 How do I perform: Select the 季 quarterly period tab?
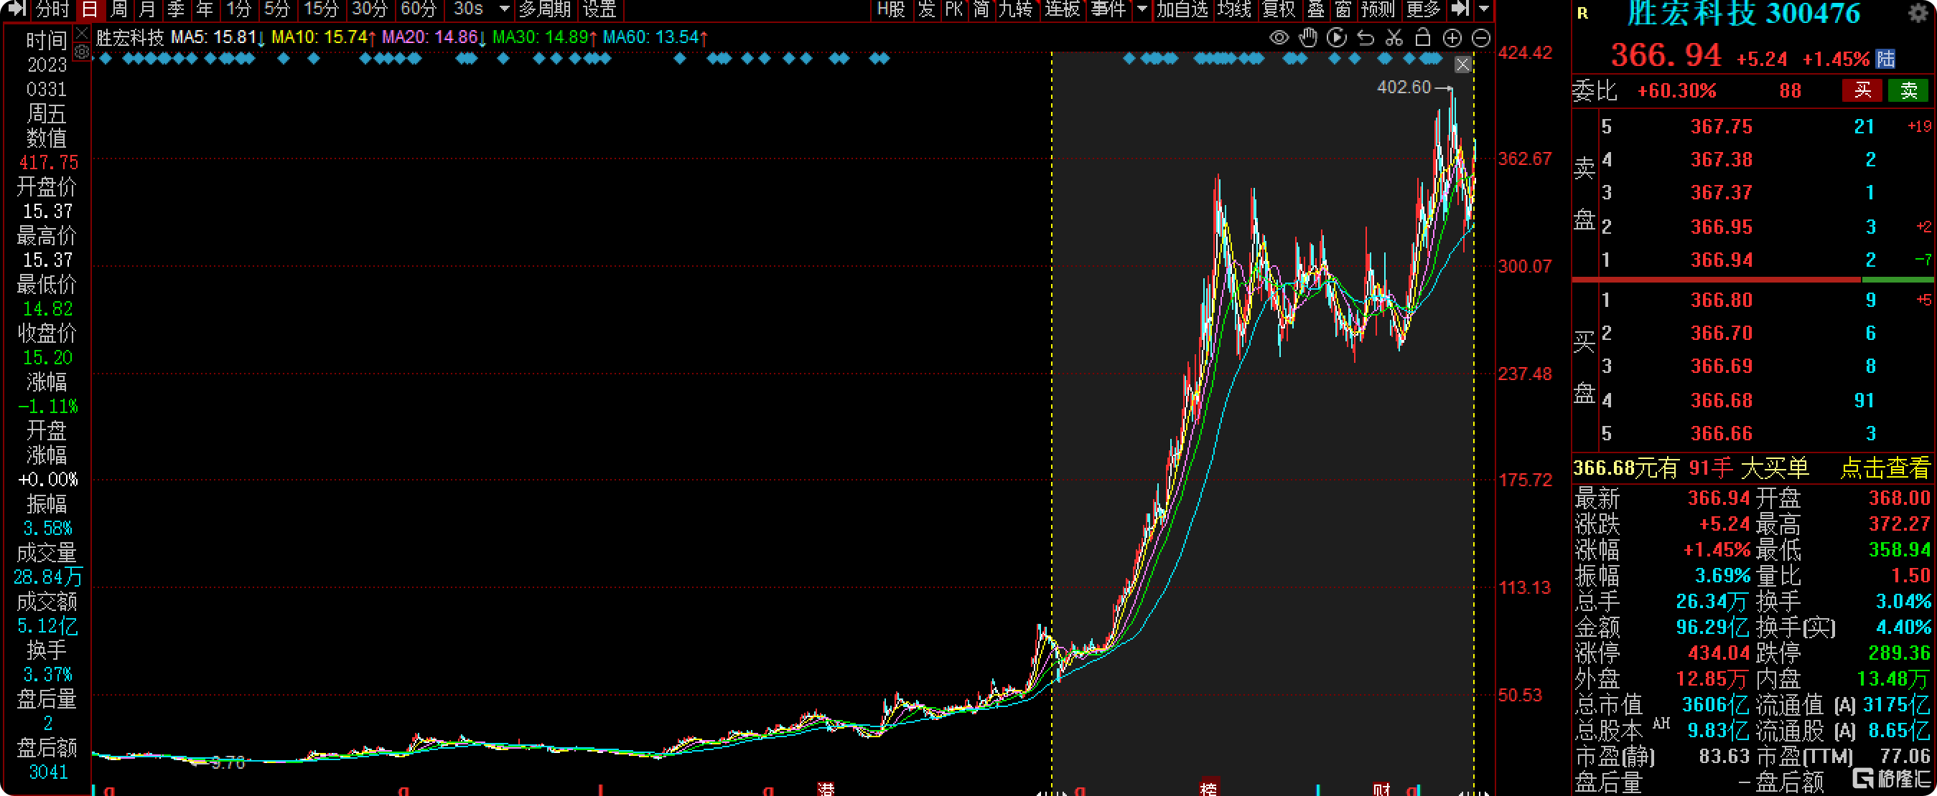[176, 9]
